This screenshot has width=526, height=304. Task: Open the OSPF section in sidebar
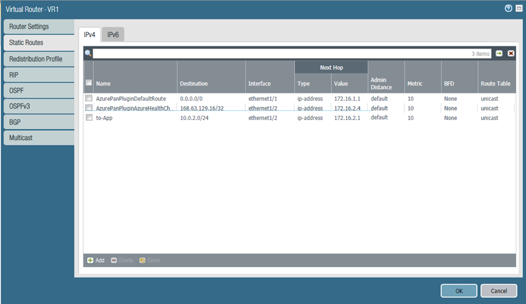(x=37, y=90)
